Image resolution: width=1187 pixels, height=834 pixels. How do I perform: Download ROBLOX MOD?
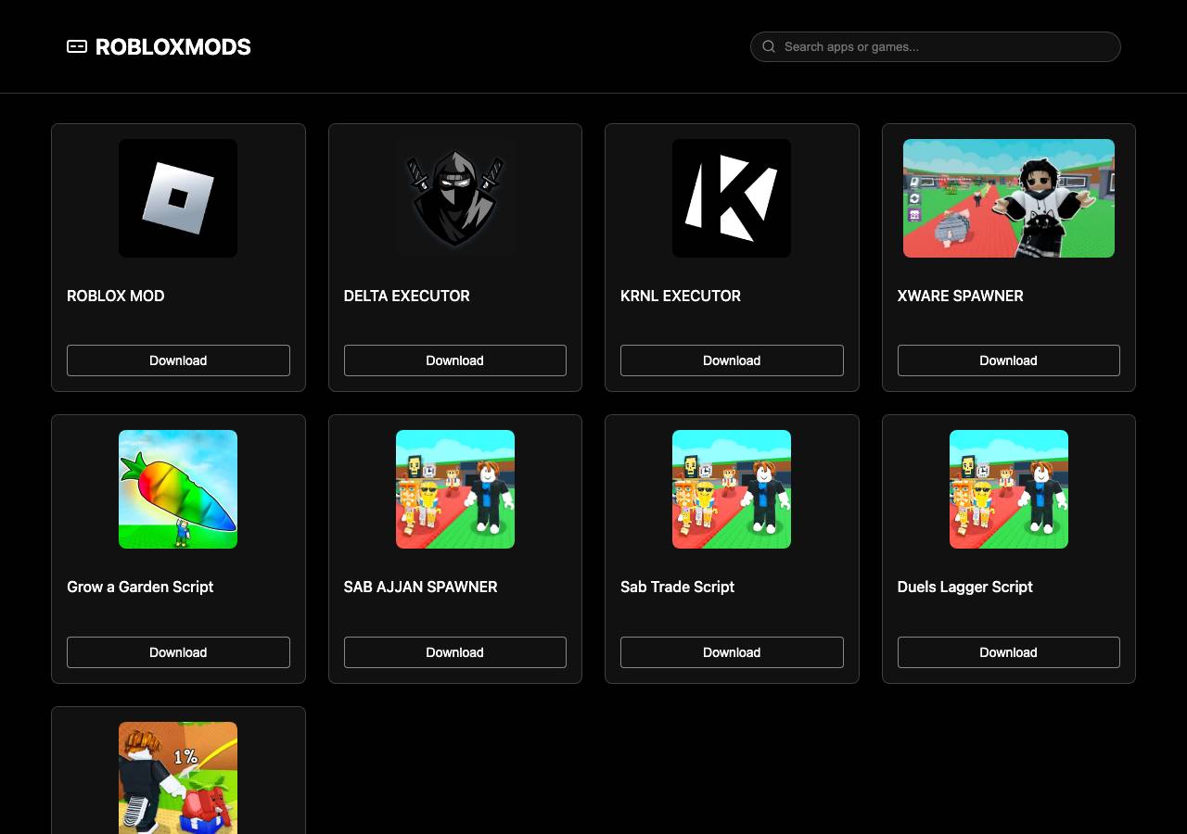pos(178,360)
